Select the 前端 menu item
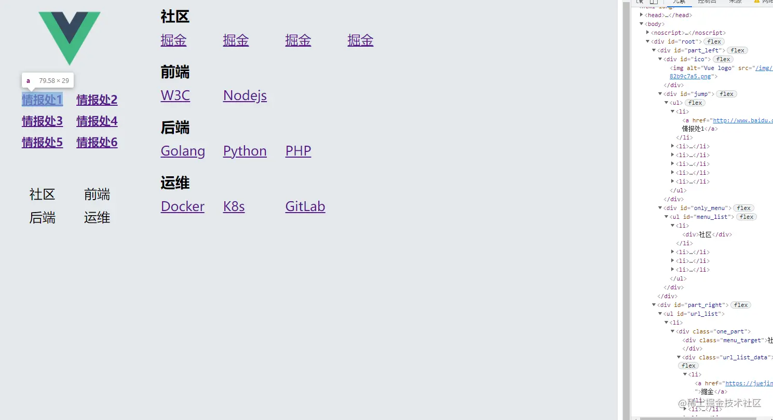The image size is (773, 420). [x=97, y=194]
